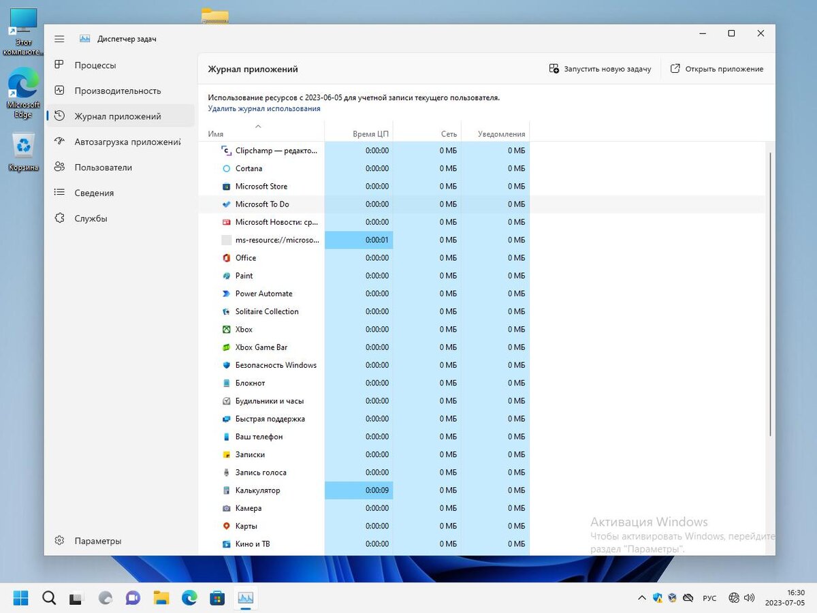Image resolution: width=817 pixels, height=613 pixels.
Task: Open the Производительность page
Action: point(120,91)
